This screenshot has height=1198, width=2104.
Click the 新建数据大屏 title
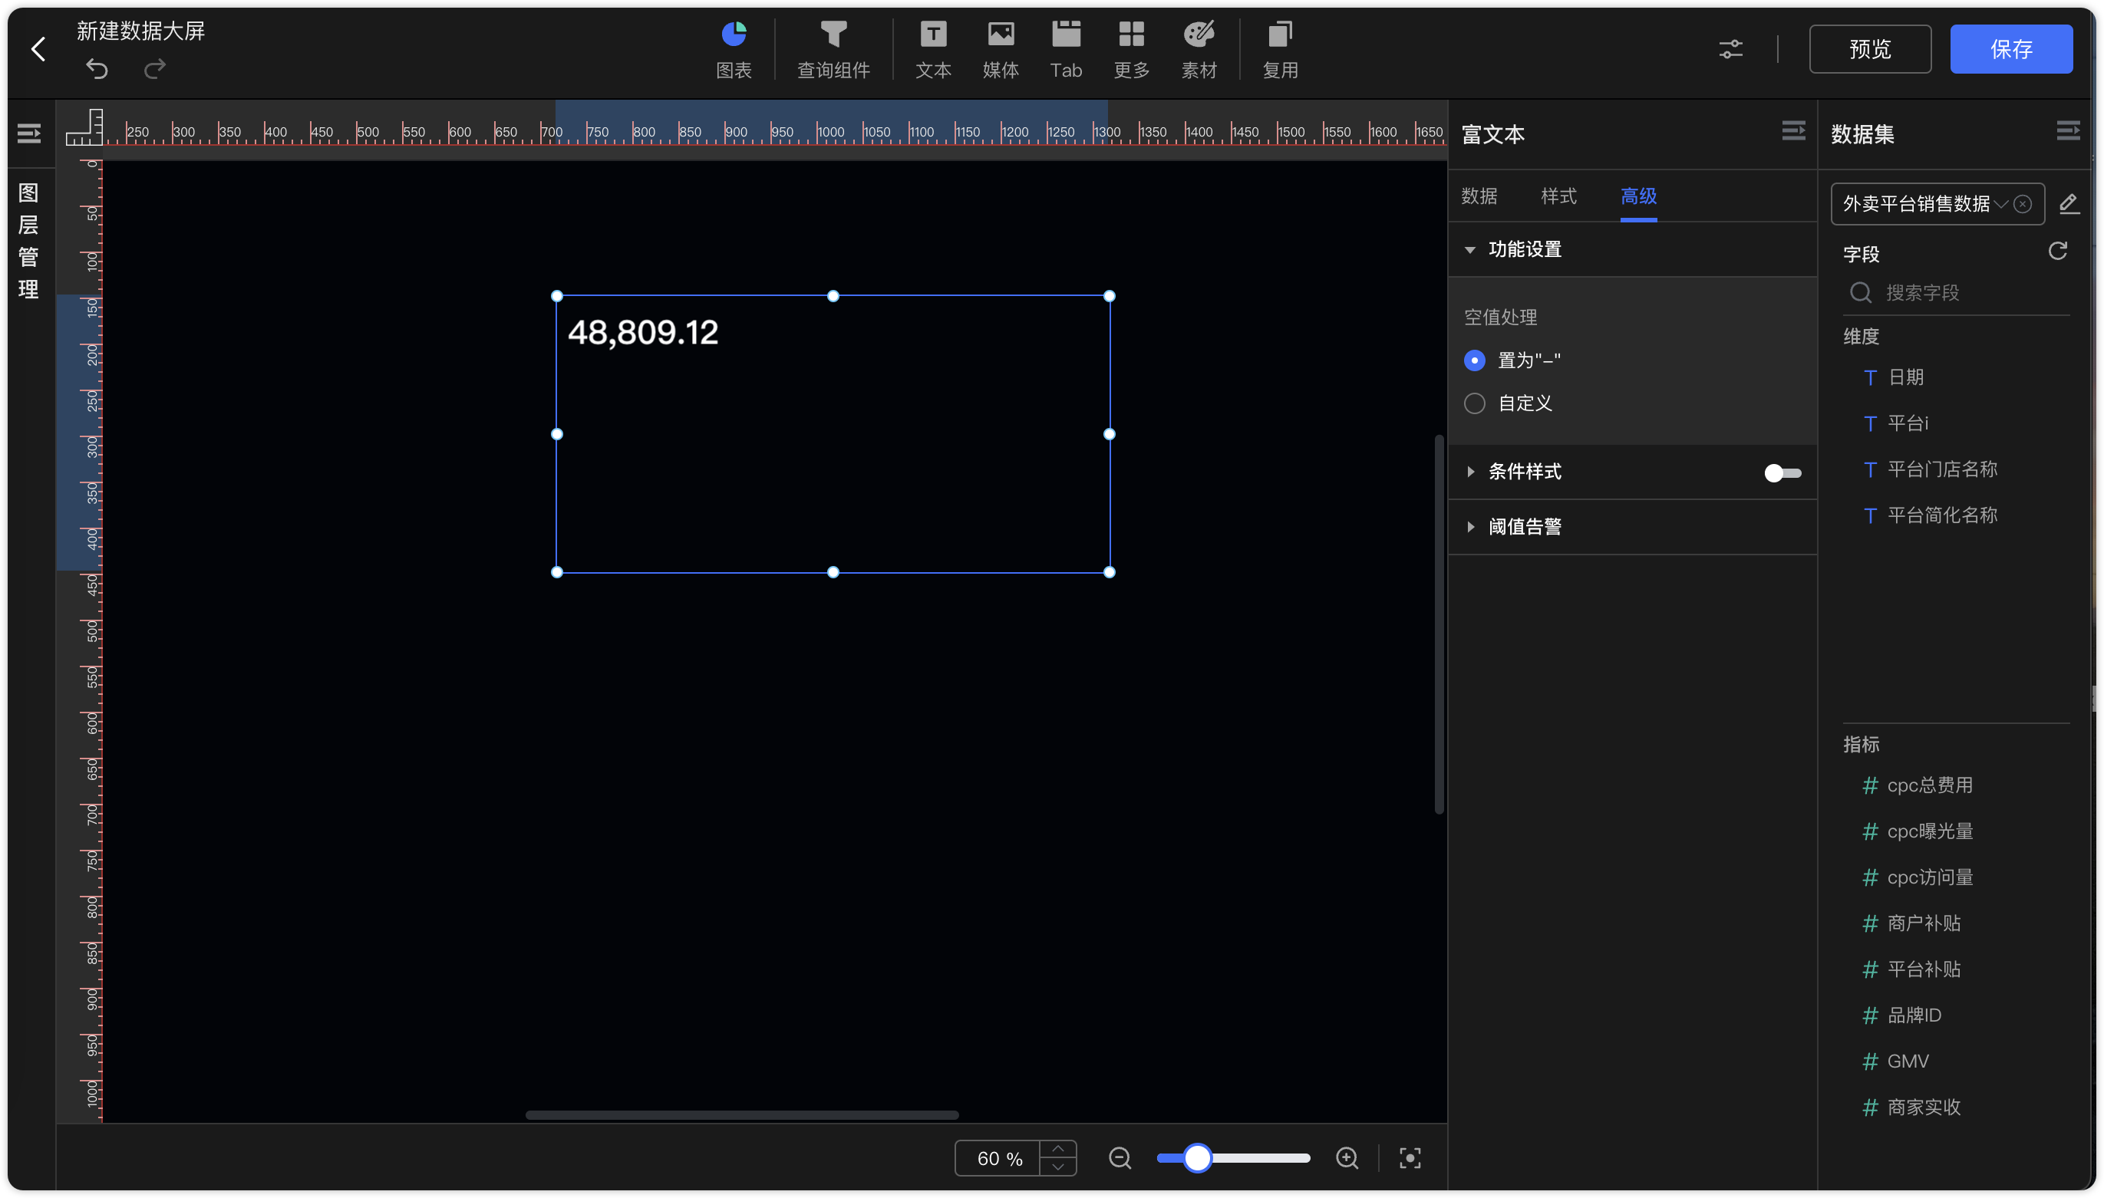[140, 31]
